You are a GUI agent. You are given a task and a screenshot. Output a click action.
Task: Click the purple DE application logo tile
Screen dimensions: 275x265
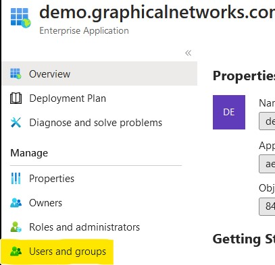pos(229,112)
